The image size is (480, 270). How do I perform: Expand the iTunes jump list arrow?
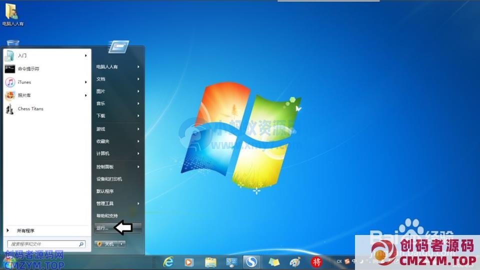point(86,82)
